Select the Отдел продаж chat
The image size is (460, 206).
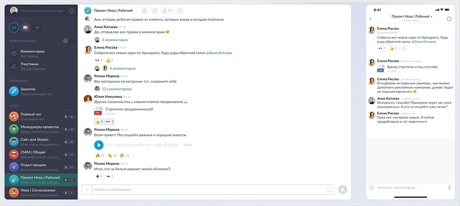[x=41, y=167]
